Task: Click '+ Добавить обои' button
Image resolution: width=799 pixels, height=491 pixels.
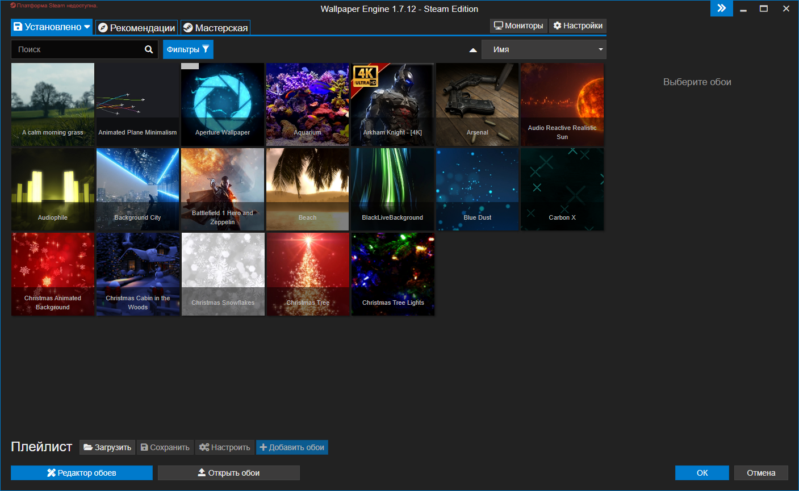Action: tap(292, 447)
